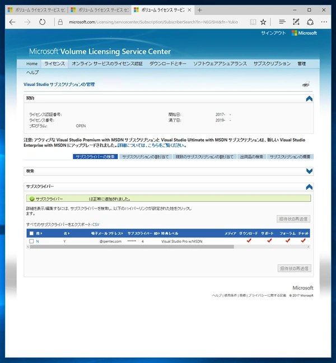Open subscriber last name link N

(38, 241)
